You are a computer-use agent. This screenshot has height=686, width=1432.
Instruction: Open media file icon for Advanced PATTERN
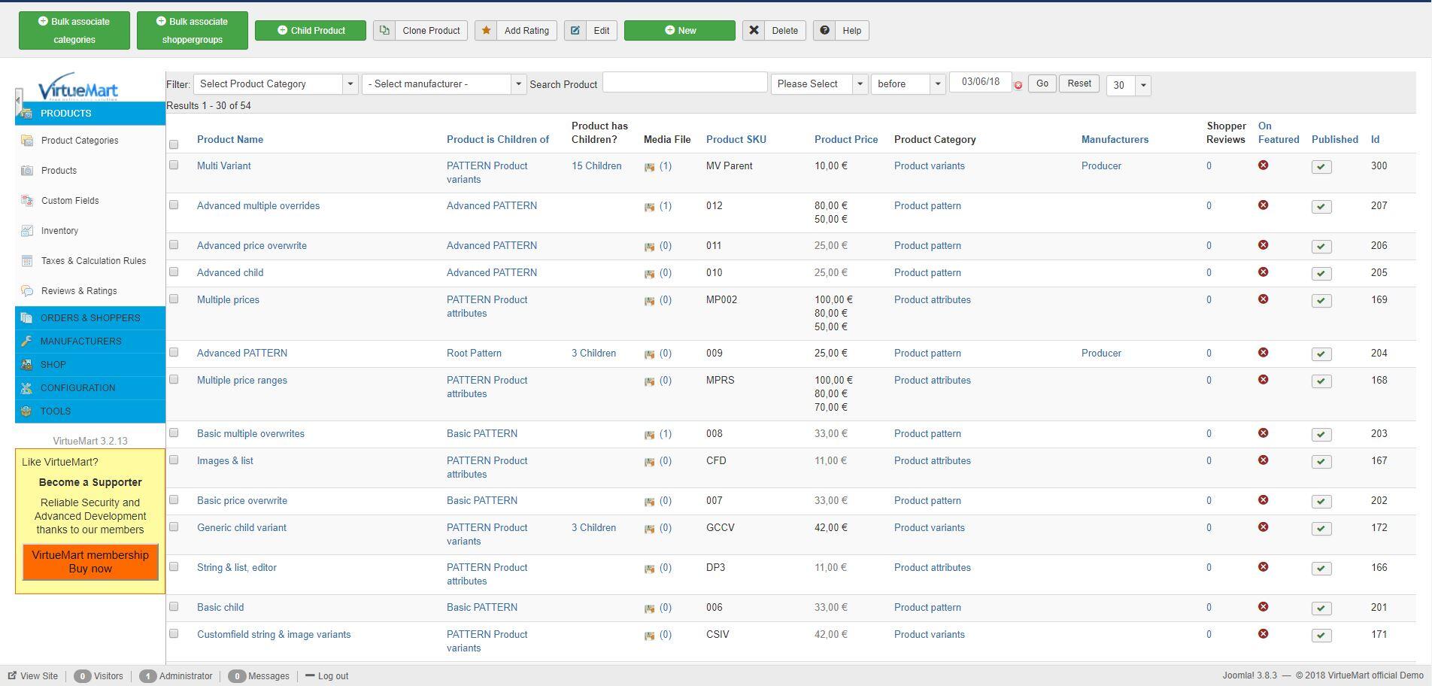pos(649,354)
